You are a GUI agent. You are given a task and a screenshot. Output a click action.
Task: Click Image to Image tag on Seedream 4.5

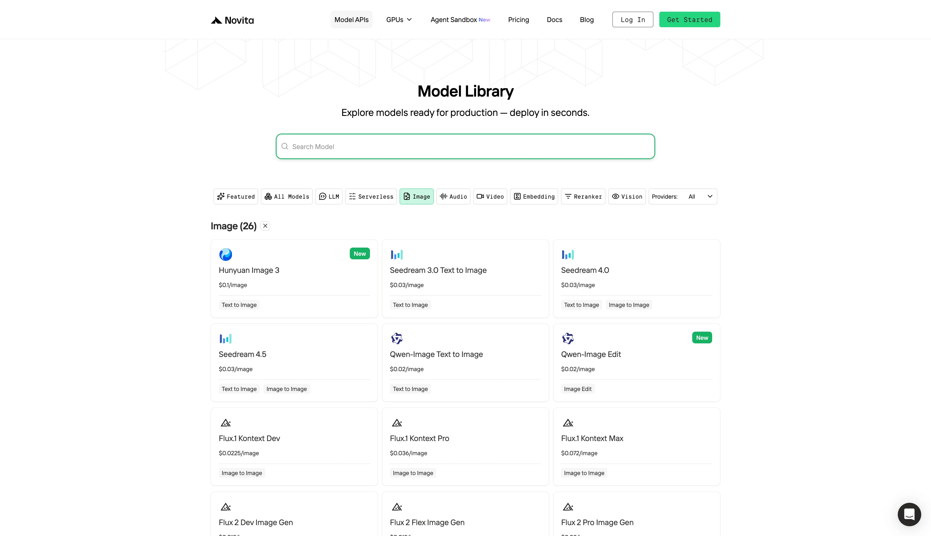pyautogui.click(x=287, y=389)
